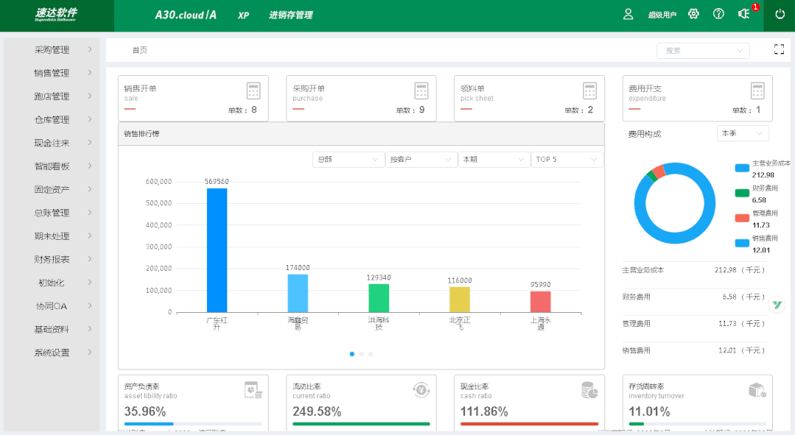Click the 超级用户 account link
This screenshot has height=435, width=795.
[662, 15]
